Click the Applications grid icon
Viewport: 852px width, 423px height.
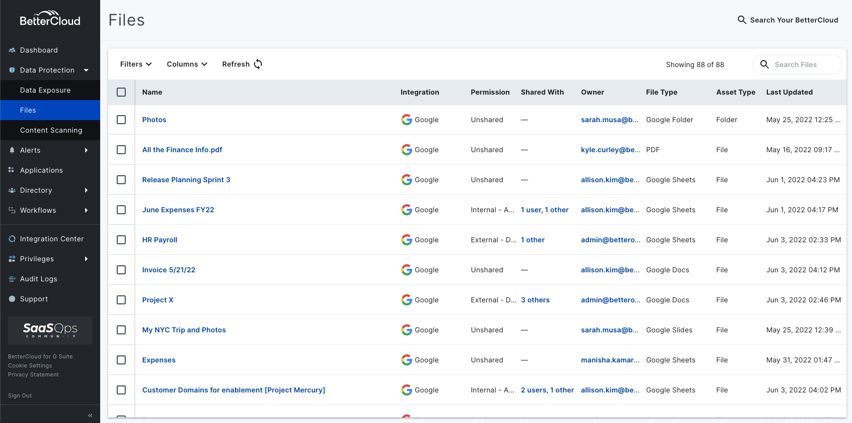coord(11,170)
